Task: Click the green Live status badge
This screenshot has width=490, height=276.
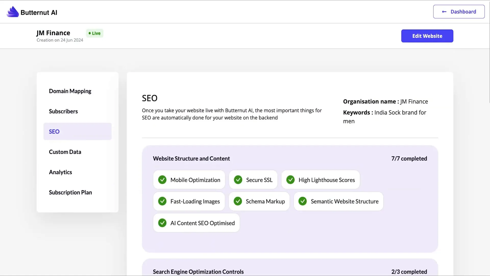Action: (95, 33)
